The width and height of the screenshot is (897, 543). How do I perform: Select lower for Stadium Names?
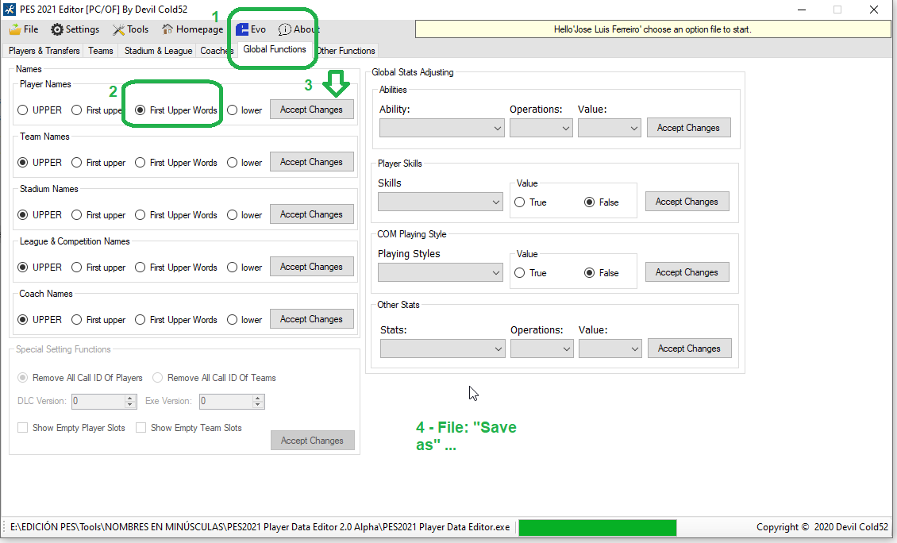pyautogui.click(x=244, y=214)
